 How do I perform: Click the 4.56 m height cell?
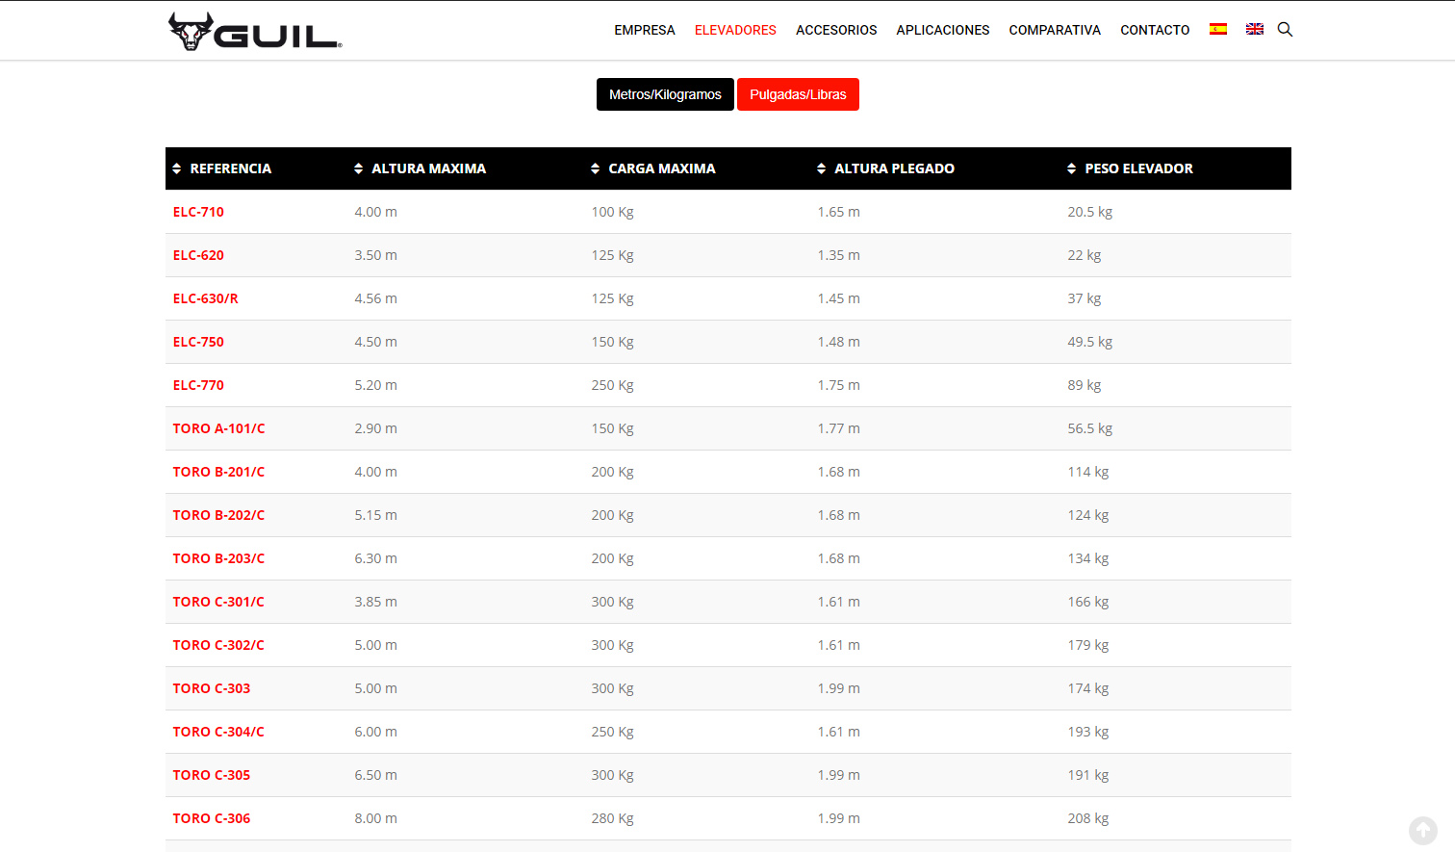tap(376, 298)
